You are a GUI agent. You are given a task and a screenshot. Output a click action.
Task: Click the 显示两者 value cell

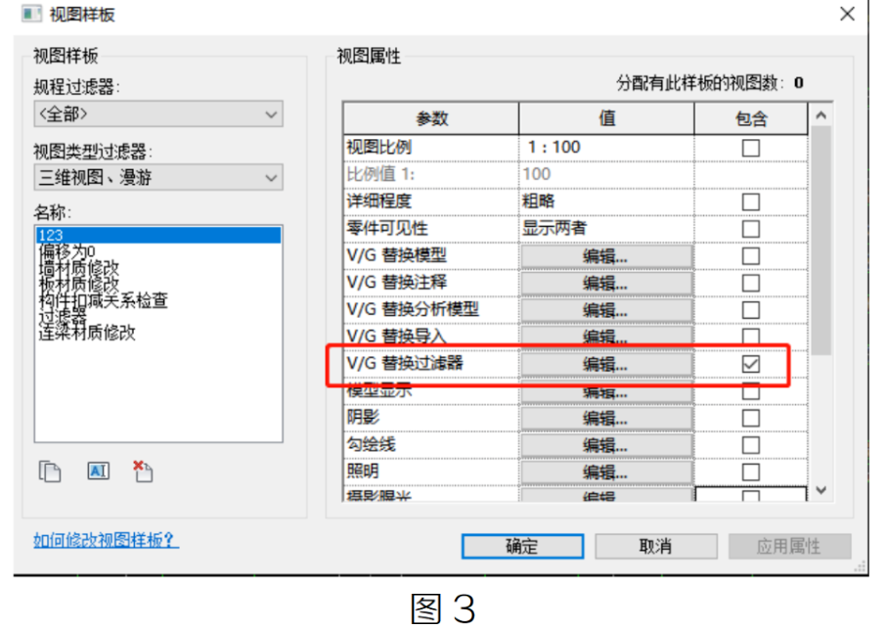click(x=606, y=228)
